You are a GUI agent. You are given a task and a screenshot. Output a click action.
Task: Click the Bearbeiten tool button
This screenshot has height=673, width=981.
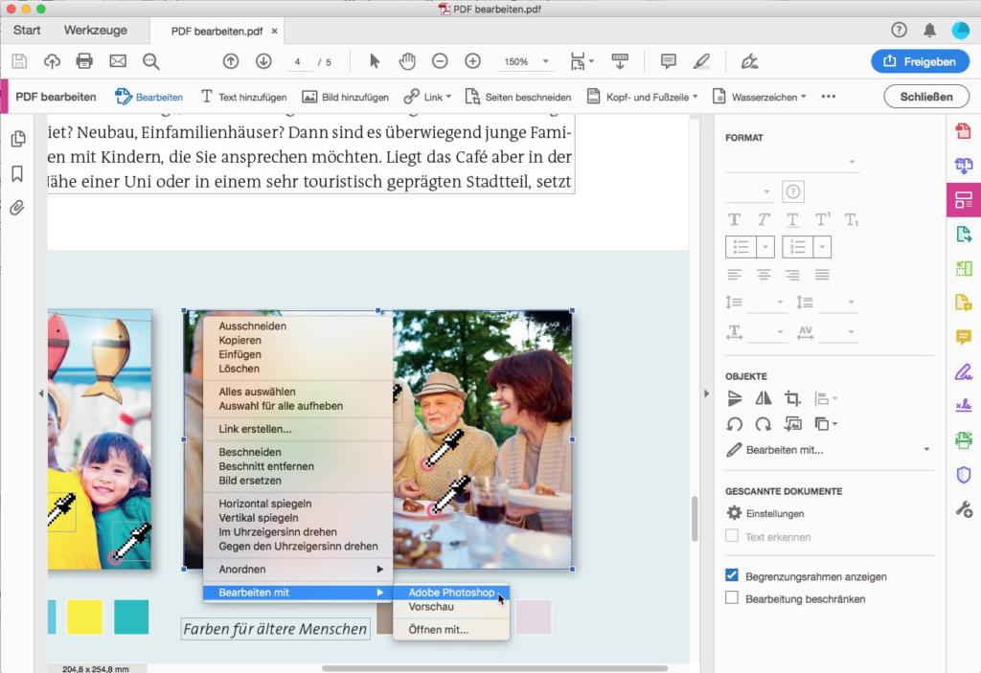click(149, 97)
